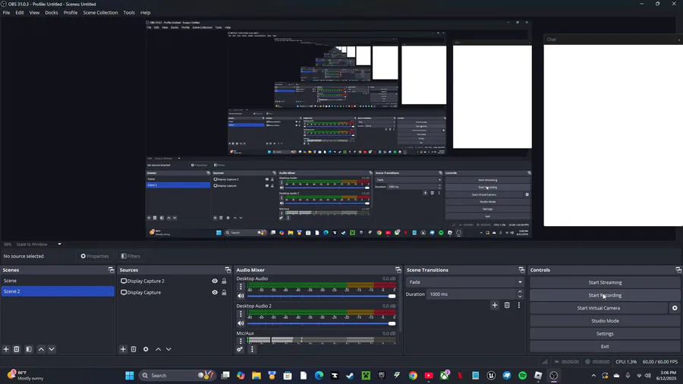Open Desktop Audio options three-dot menu

point(241,286)
